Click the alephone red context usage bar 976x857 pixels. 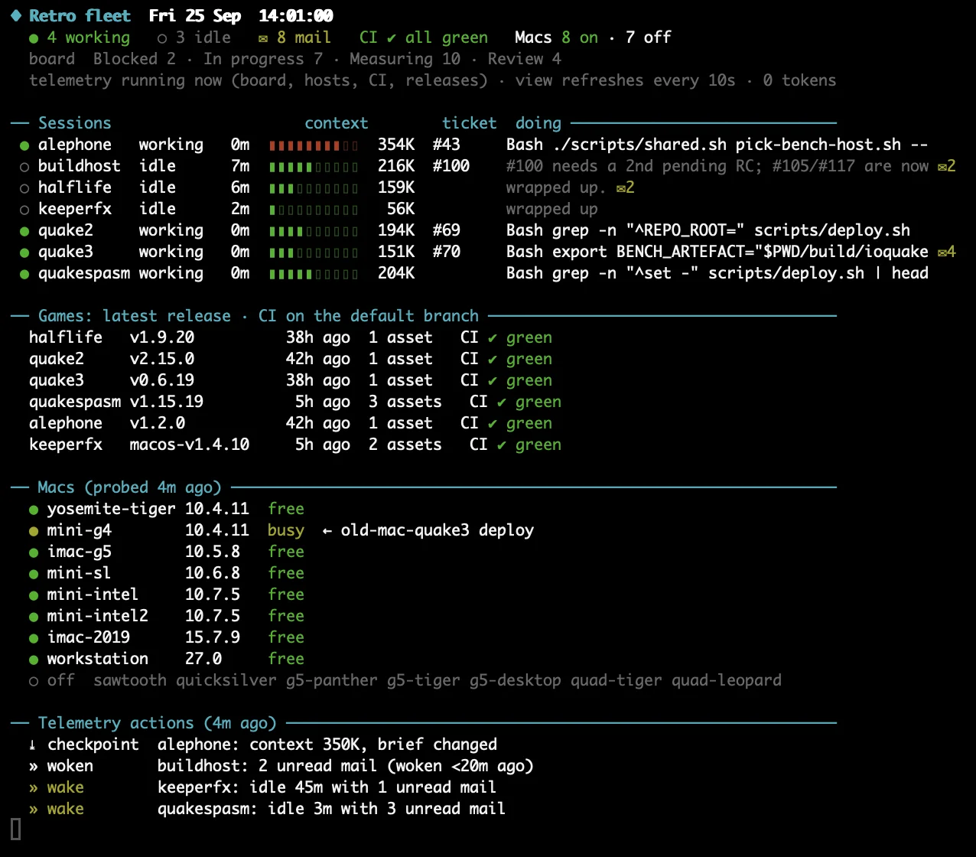pos(314,145)
